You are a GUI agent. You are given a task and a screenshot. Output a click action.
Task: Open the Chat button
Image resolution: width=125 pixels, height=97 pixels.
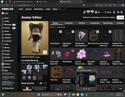pyautogui.click(x=120, y=89)
